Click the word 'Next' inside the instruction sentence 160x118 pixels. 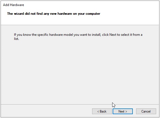pos(113,35)
